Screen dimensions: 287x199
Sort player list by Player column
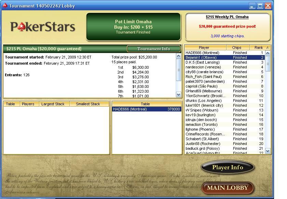click(x=205, y=48)
